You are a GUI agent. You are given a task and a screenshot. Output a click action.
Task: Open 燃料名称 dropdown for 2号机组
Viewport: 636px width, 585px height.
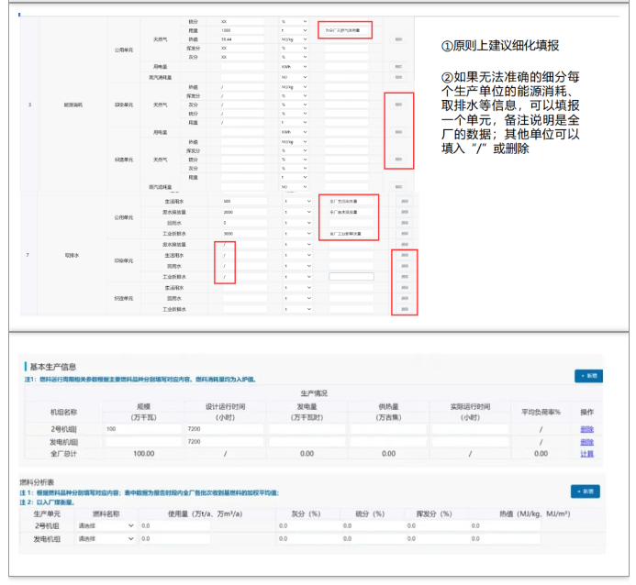click(106, 526)
